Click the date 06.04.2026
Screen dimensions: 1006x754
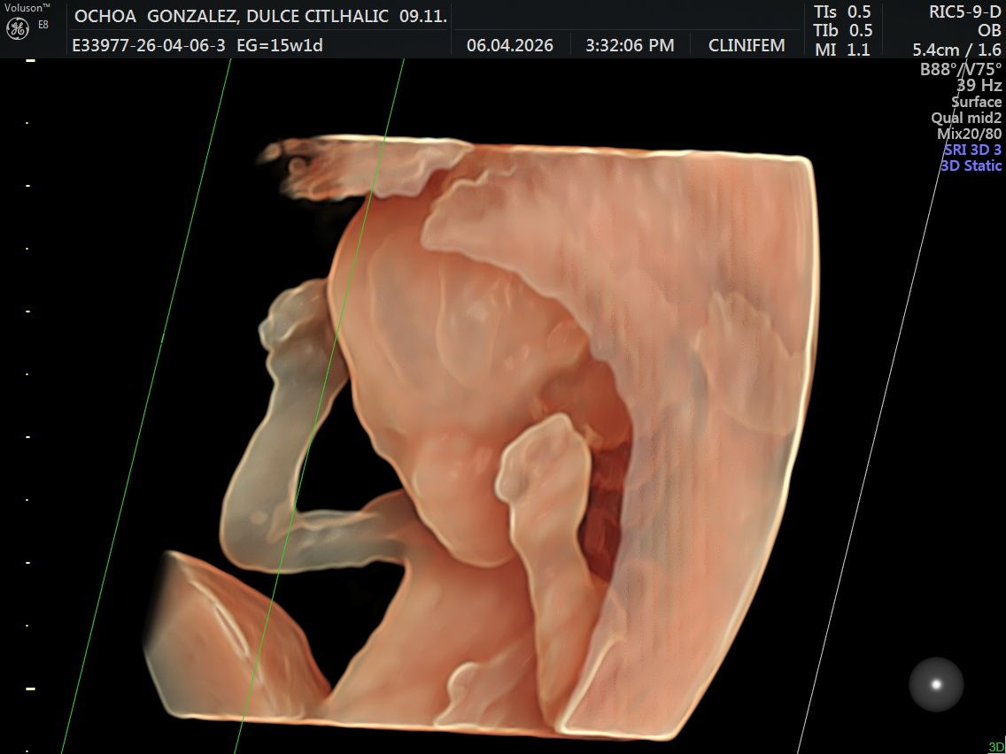click(x=510, y=45)
